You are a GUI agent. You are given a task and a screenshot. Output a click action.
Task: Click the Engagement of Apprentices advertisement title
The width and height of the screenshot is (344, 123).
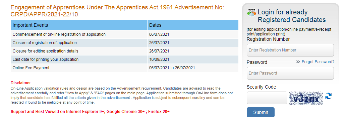point(117,11)
